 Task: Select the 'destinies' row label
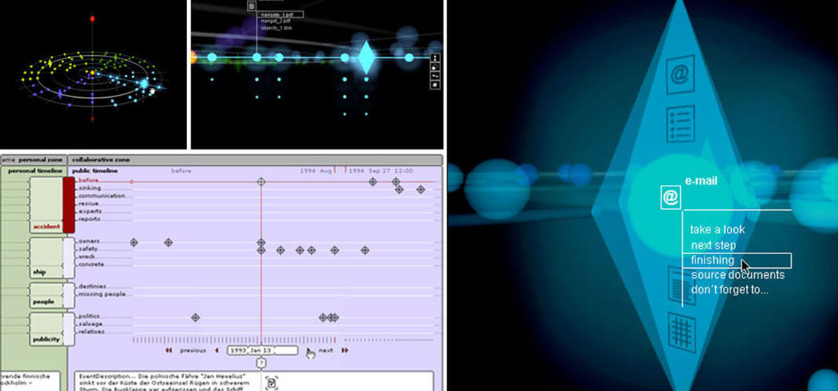click(92, 287)
